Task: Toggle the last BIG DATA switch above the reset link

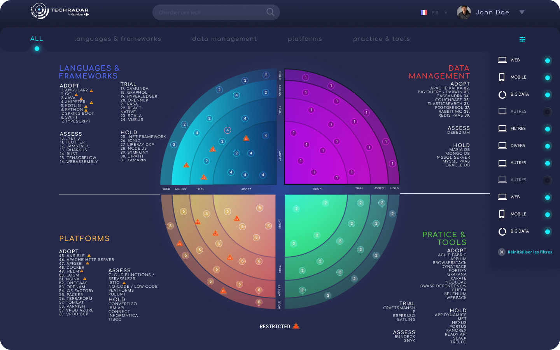Action: pos(548,232)
